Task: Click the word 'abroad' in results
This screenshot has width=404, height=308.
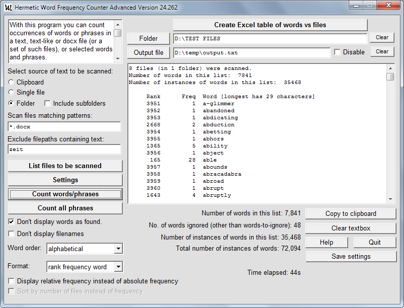Action: click(213, 181)
